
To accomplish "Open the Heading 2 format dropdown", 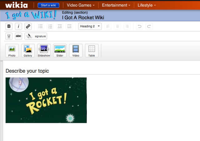I will pyautogui.click(x=90, y=26).
